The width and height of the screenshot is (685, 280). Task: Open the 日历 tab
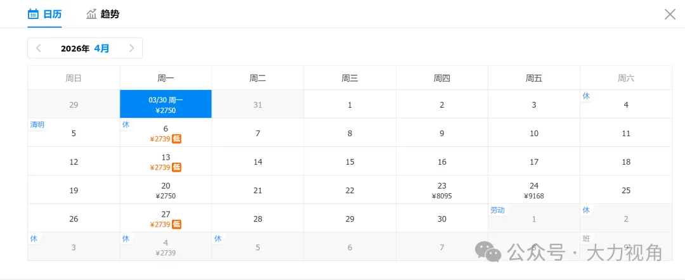coord(52,14)
